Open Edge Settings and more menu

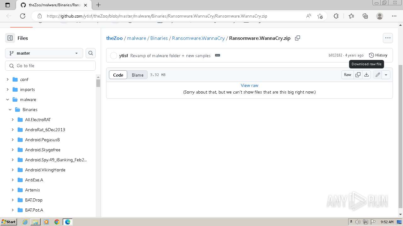click(394, 16)
